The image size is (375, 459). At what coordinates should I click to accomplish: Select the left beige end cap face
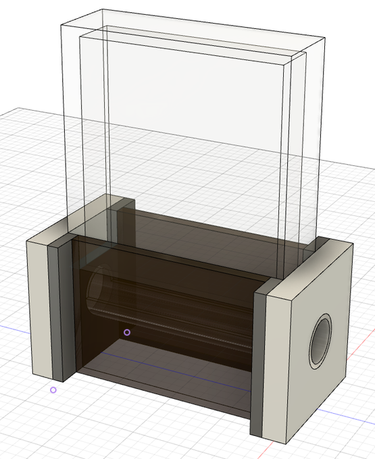click(39, 310)
